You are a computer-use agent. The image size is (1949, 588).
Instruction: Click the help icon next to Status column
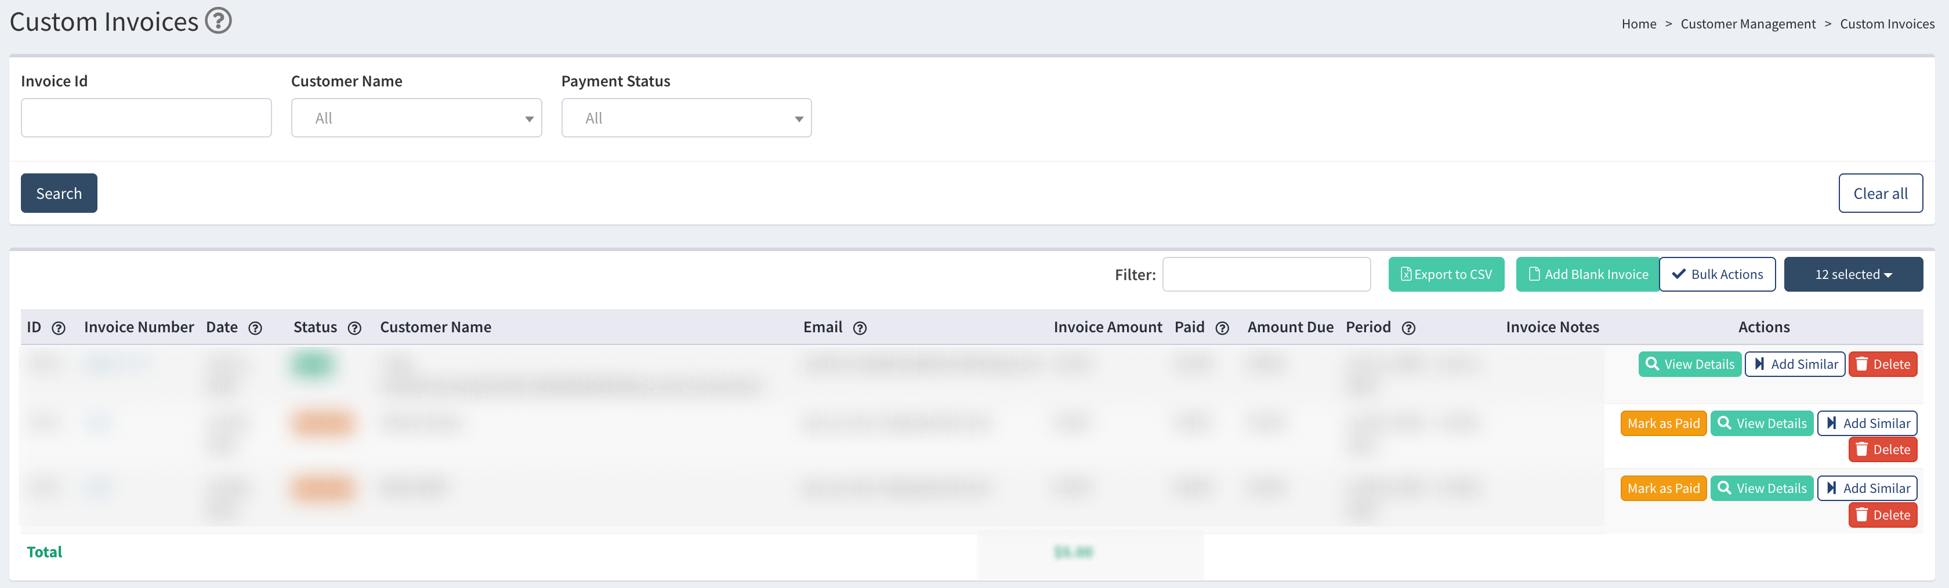click(x=354, y=328)
